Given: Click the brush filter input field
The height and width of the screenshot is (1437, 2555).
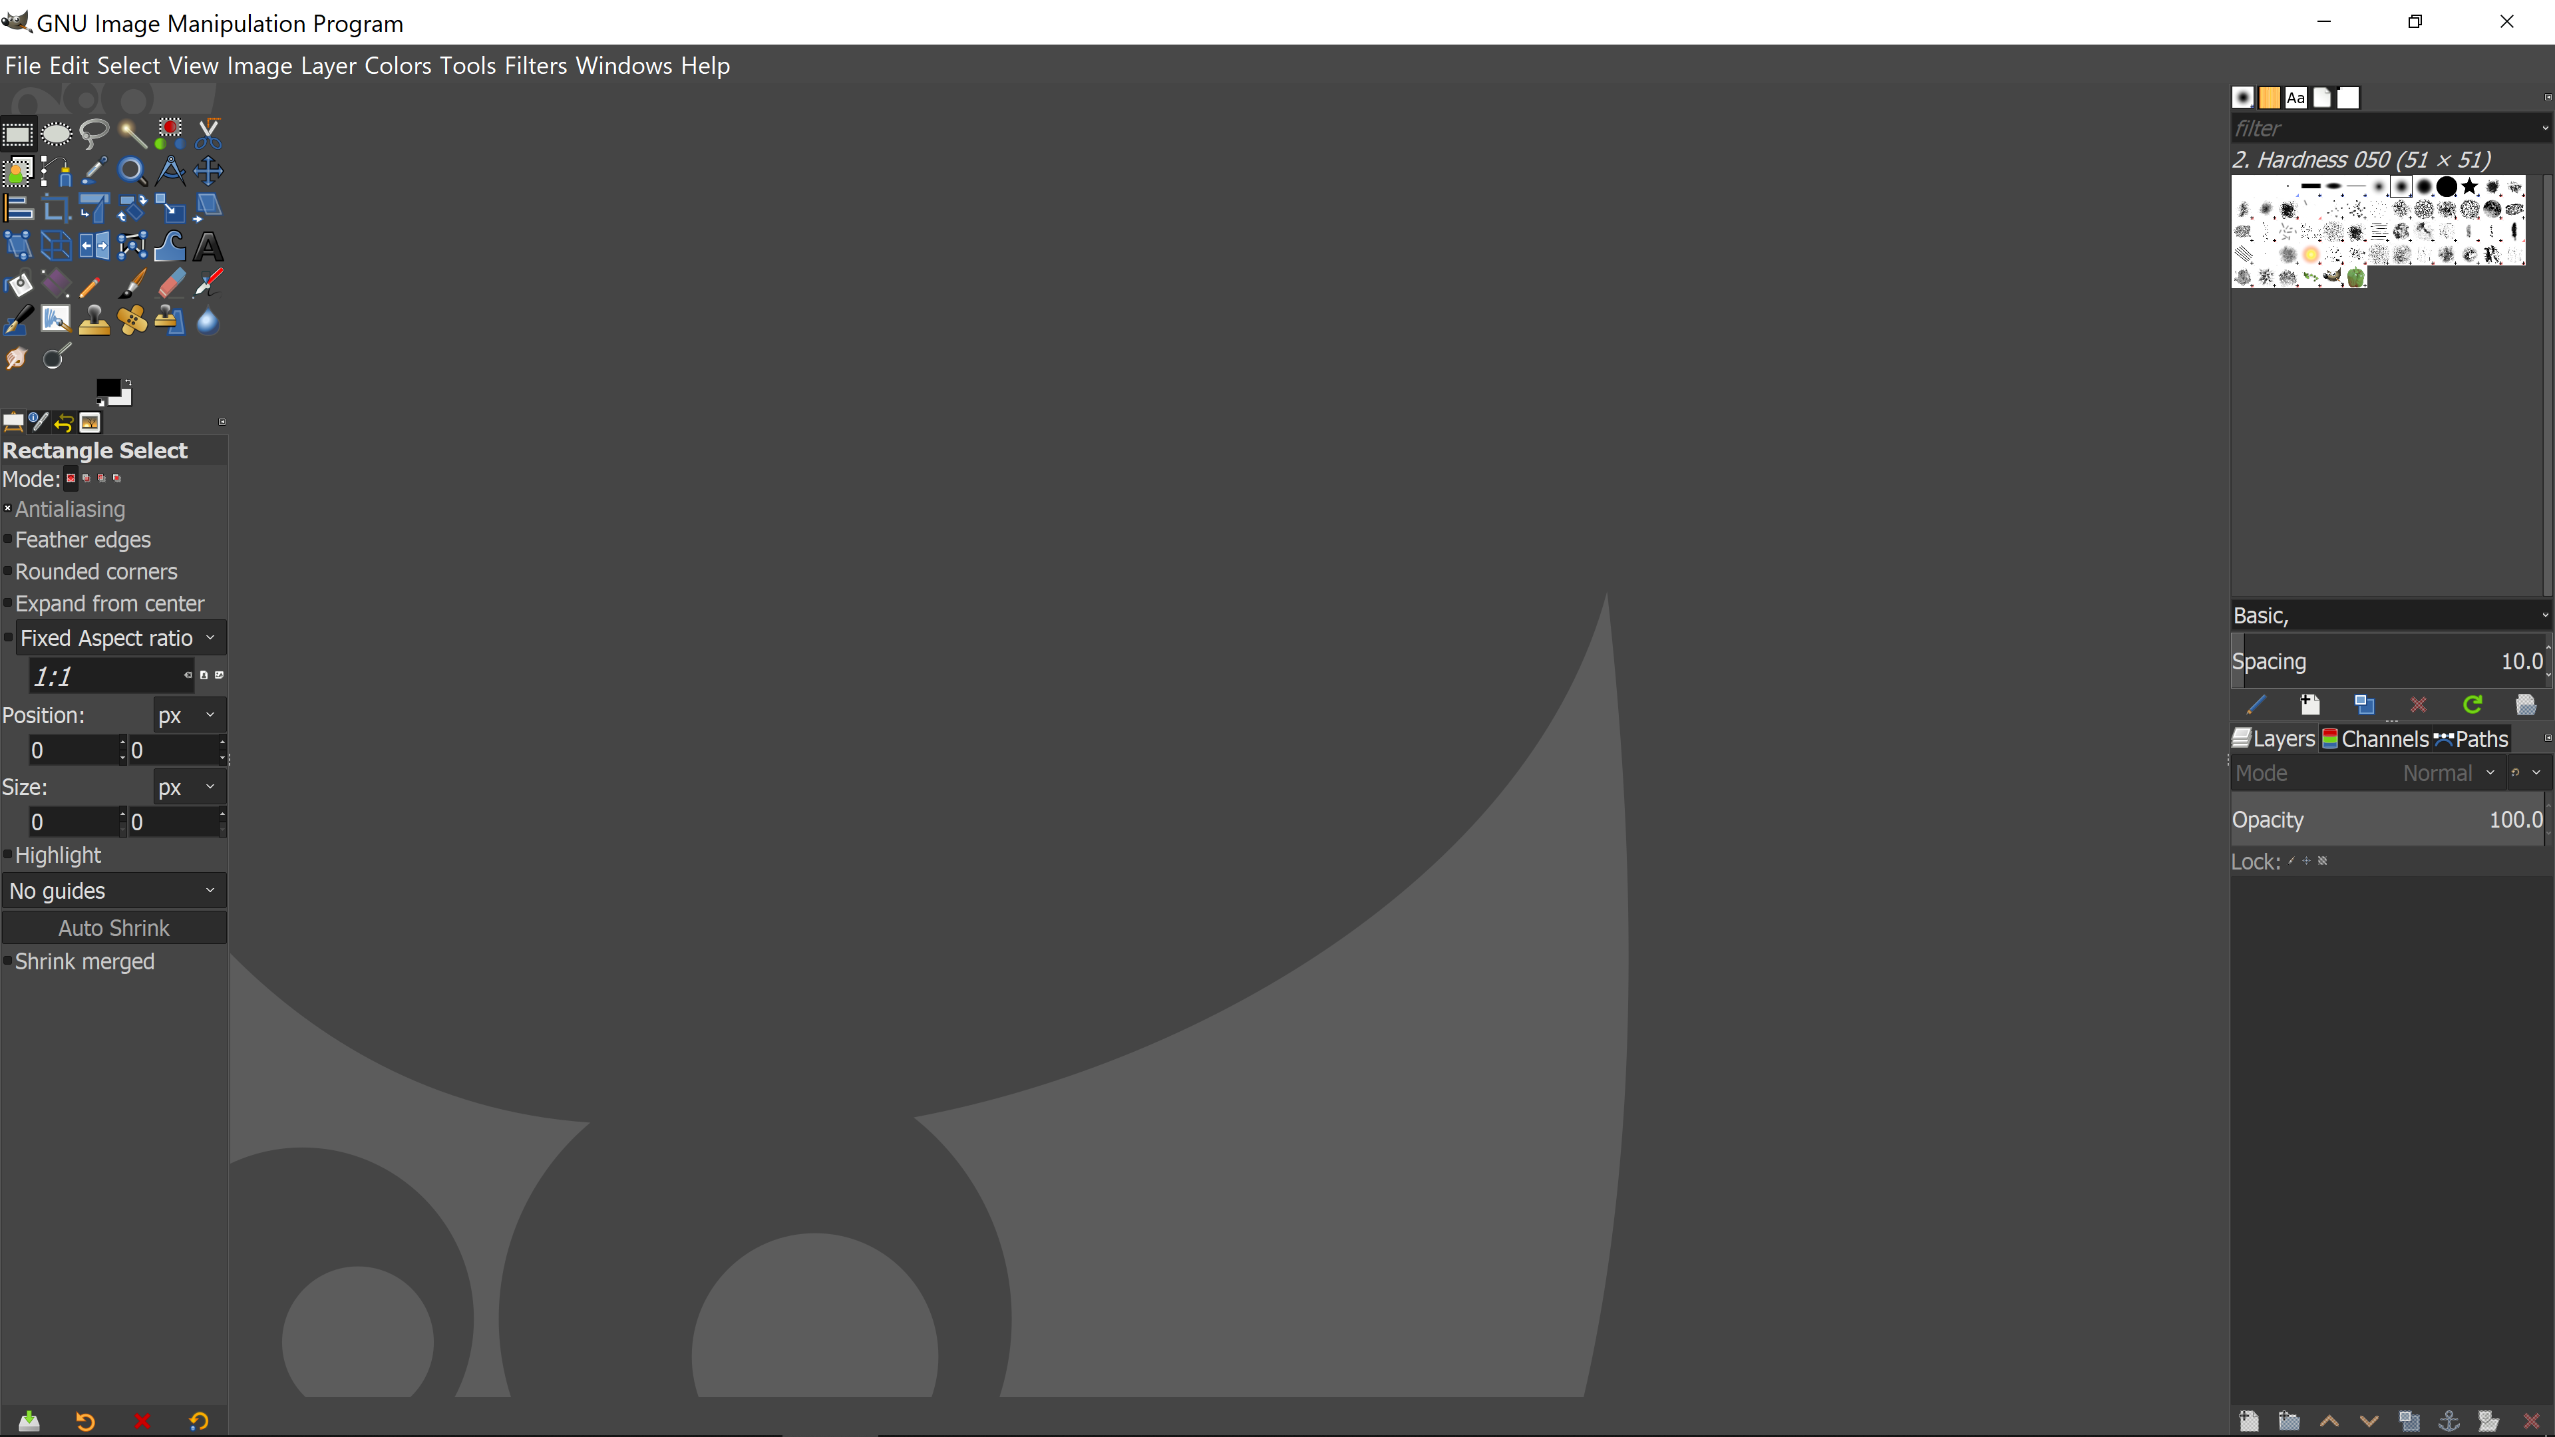Looking at the screenshot, I should (x=2381, y=128).
